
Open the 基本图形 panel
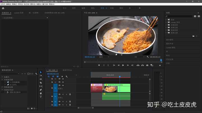(170, 40)
